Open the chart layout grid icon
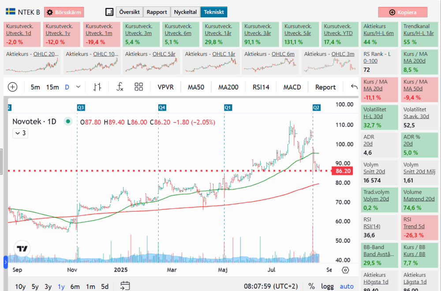 [x=138, y=87]
